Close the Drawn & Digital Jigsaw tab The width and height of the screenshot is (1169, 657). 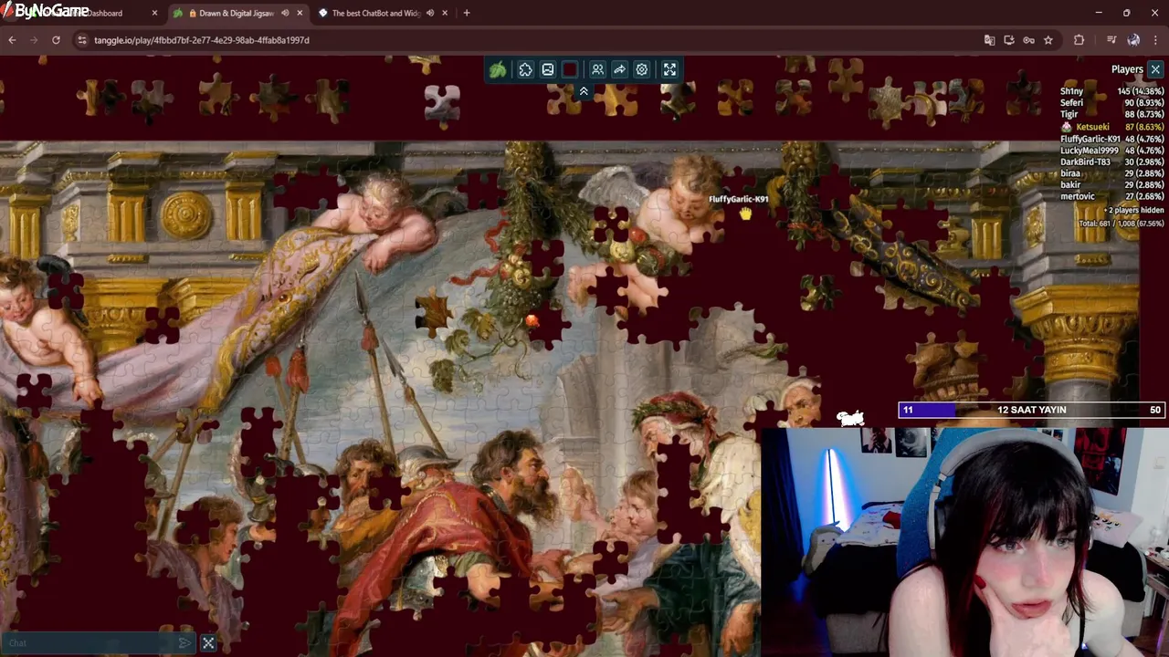click(x=300, y=13)
